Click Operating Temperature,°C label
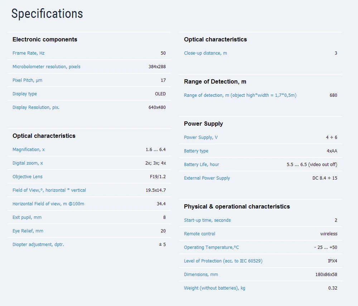The width and height of the screenshot is (358, 306). (212, 247)
